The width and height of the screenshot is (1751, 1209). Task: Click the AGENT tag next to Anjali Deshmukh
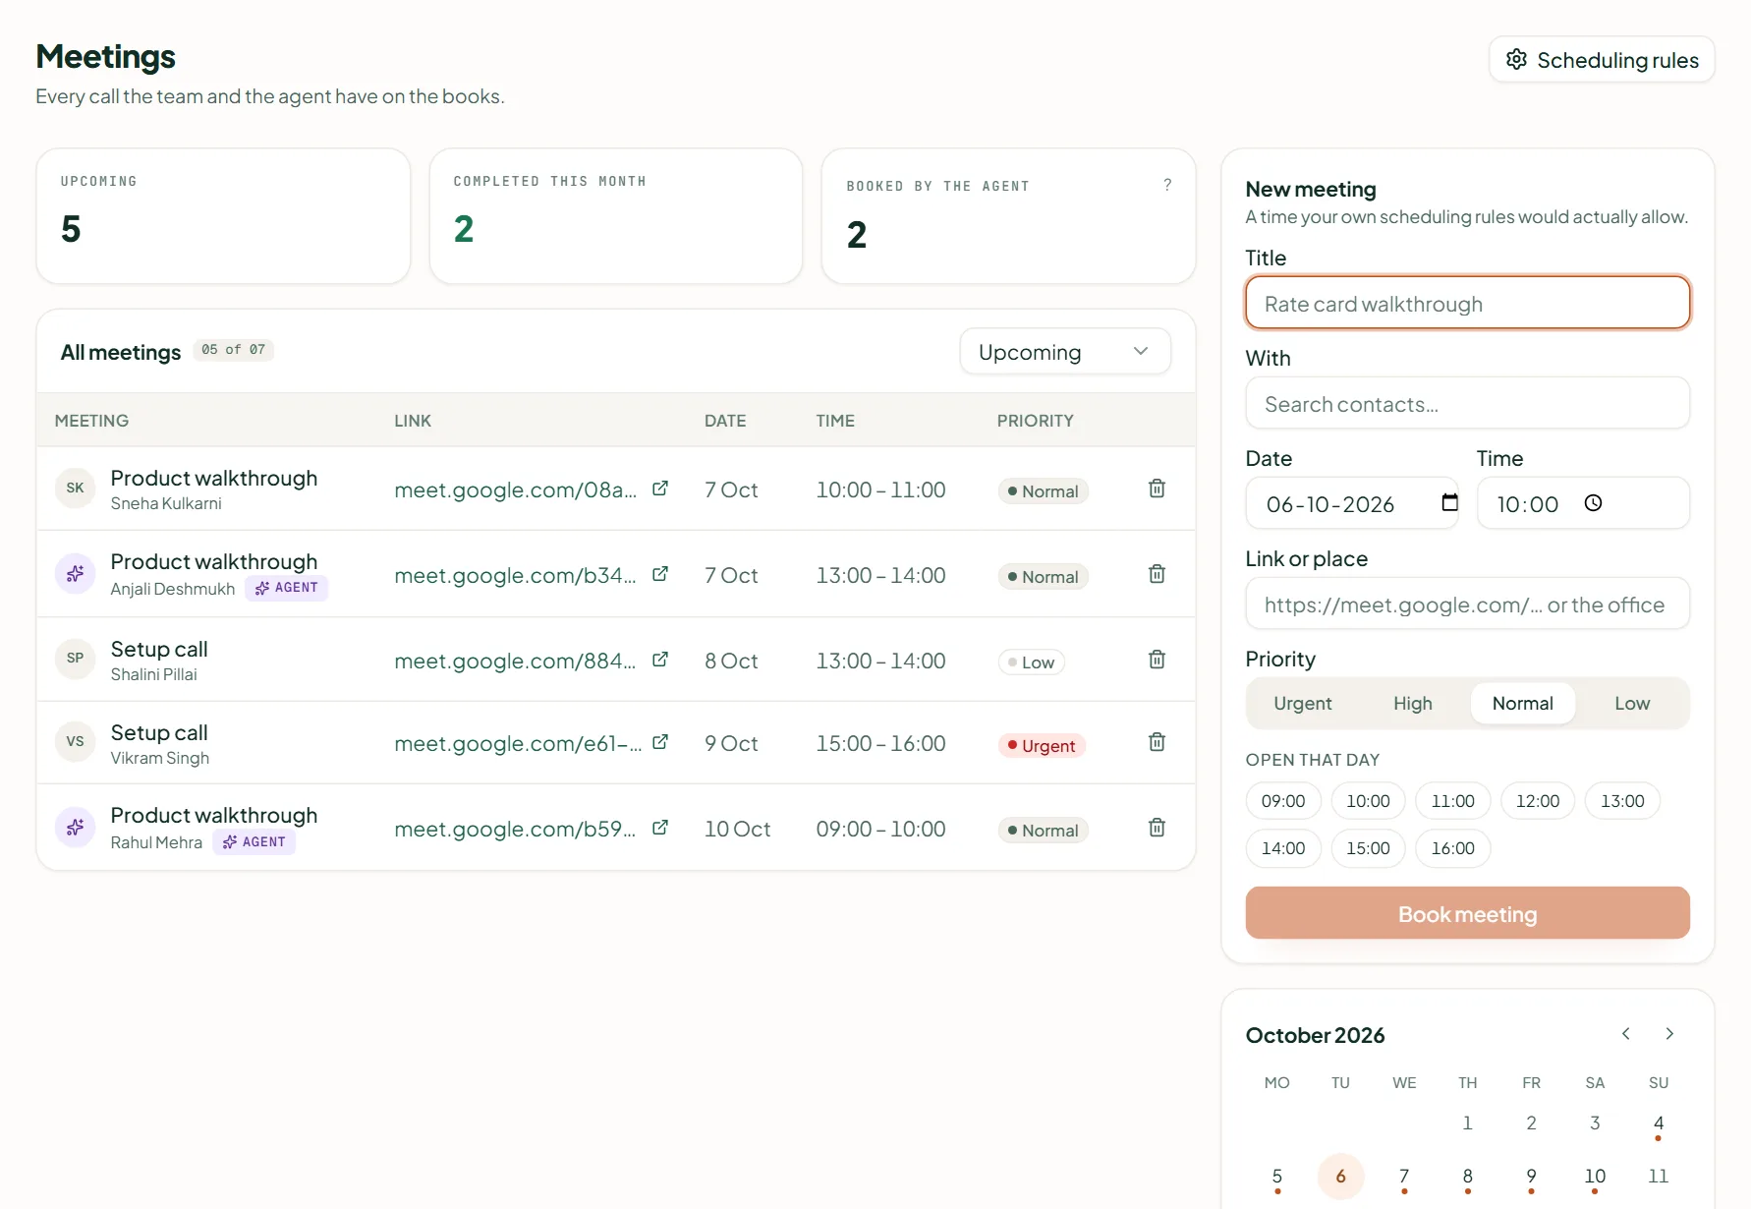[x=286, y=588]
